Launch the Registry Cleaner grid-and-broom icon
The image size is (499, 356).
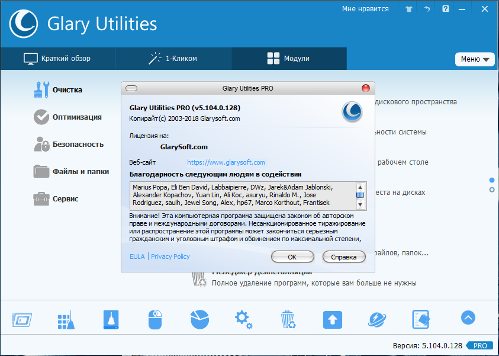(x=66, y=320)
